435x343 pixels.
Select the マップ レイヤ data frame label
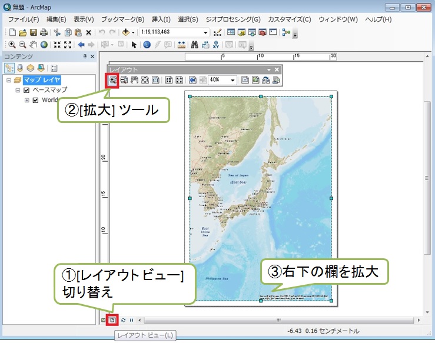(42, 79)
